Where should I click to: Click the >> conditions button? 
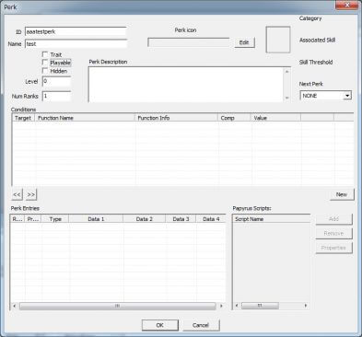pyautogui.click(x=31, y=194)
